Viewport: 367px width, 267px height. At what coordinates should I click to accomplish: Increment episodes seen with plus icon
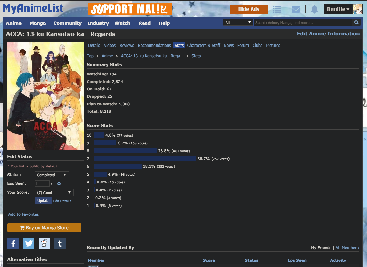pos(59,184)
